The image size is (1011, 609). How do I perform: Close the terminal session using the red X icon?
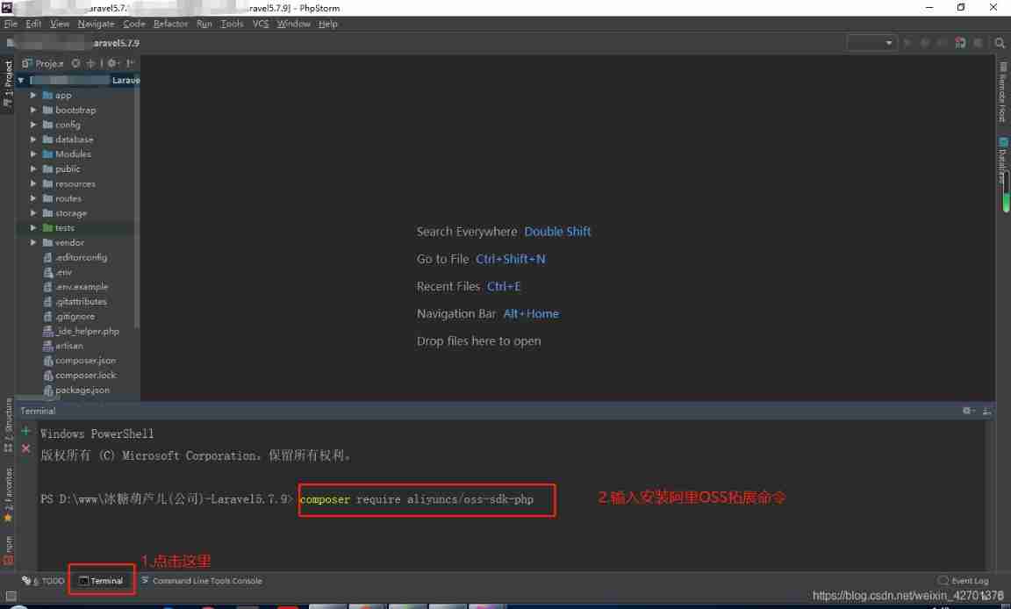(x=25, y=448)
